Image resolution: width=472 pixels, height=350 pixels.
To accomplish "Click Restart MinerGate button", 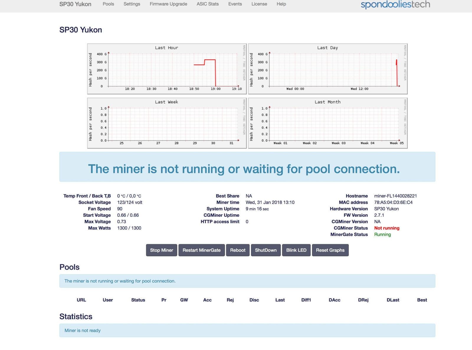I will point(201,250).
